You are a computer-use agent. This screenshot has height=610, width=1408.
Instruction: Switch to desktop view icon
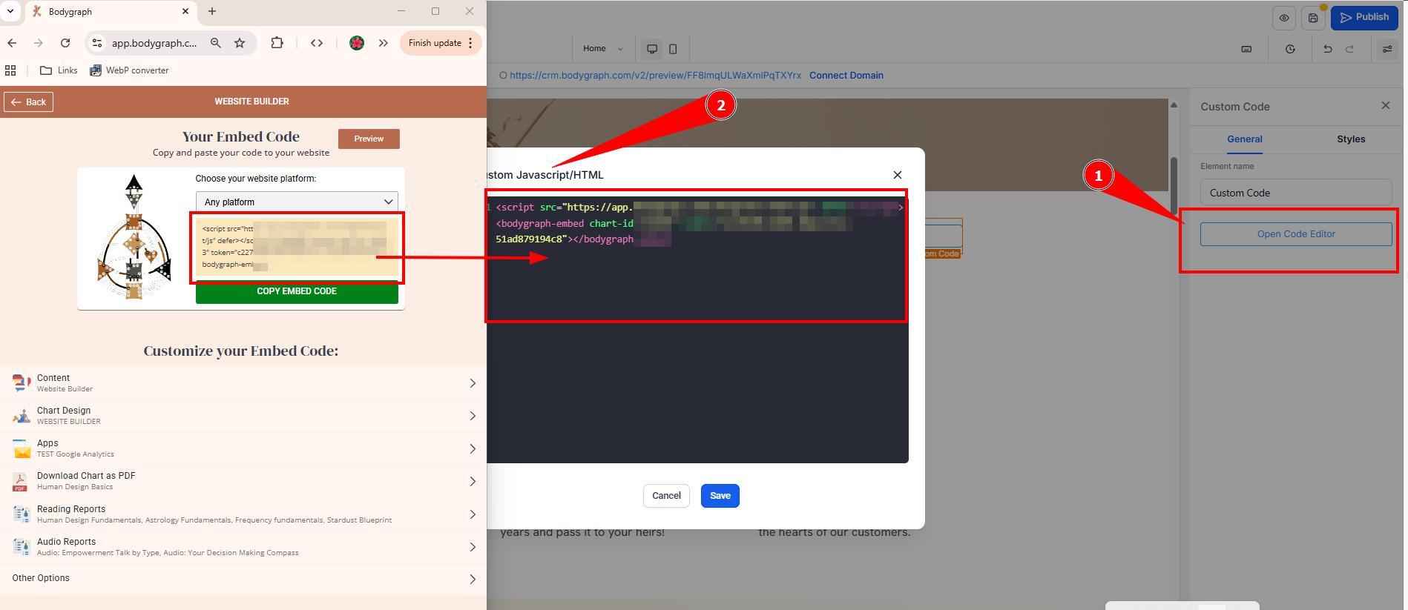[652, 49]
